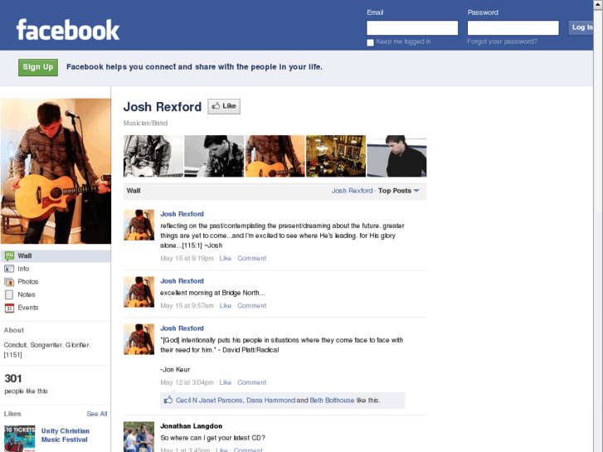Open first black-and-white guitar photo thumbnail
This screenshot has width=603, height=452.
click(153, 156)
